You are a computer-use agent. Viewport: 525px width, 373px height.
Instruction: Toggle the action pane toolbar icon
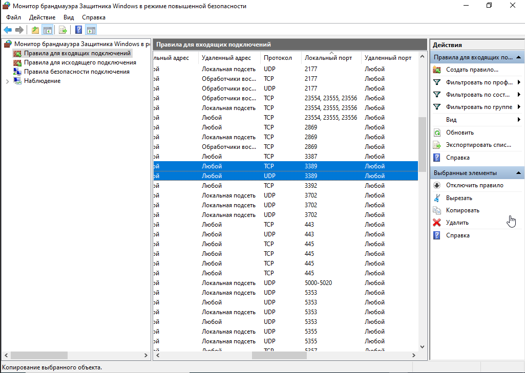point(91,30)
